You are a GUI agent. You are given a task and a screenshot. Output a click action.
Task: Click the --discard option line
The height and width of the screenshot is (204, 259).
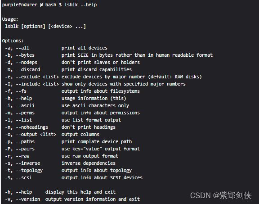[68, 69]
